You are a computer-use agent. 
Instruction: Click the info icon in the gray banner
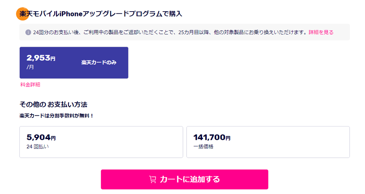28,32
